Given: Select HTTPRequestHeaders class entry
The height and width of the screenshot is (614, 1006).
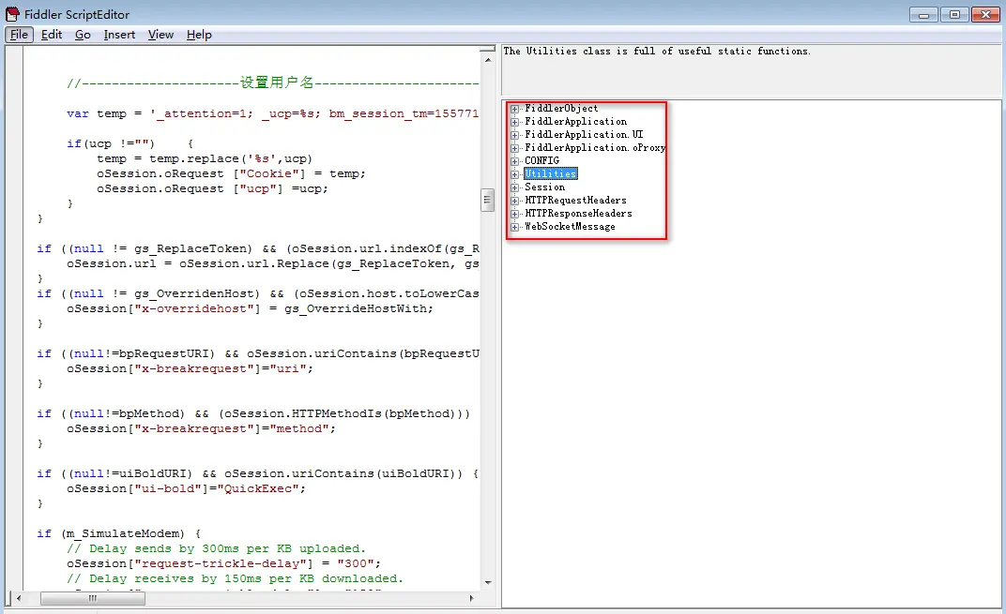Looking at the screenshot, I should pyautogui.click(x=575, y=200).
